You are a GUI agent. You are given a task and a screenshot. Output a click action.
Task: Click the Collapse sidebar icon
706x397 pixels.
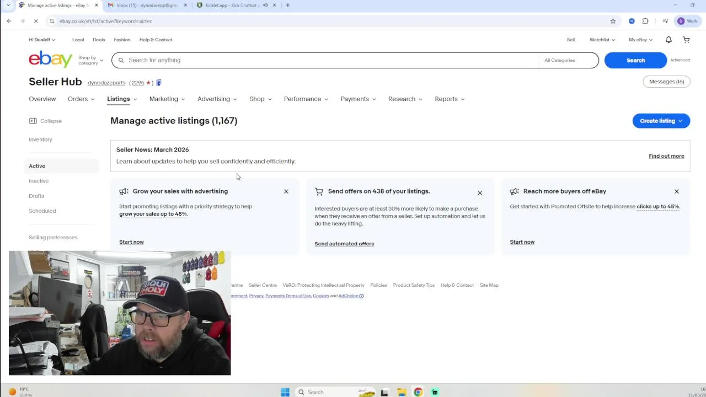[33, 121]
